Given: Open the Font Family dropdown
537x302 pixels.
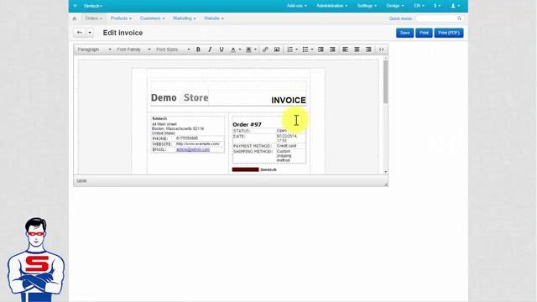Looking at the screenshot, I should pyautogui.click(x=133, y=49).
